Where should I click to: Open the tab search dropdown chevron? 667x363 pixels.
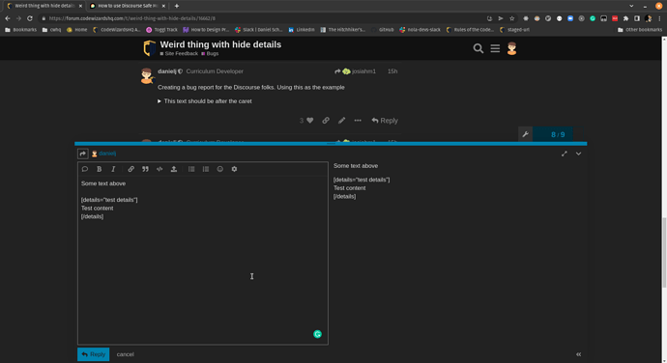631,6
